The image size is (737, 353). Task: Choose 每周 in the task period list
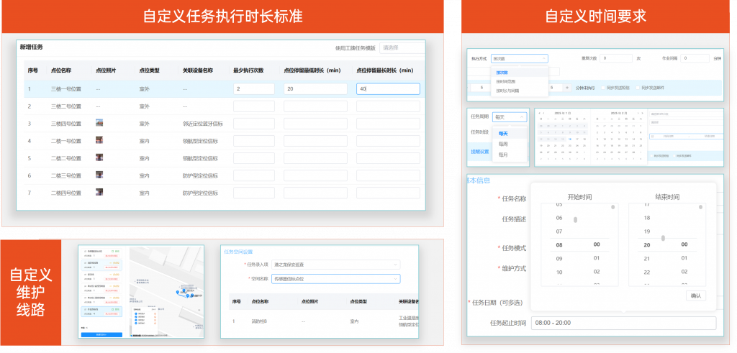[x=503, y=144]
